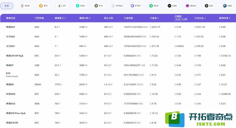Select coin output 17.87549000 KDA
The height and width of the screenshot is (128, 236).
coord(133,104)
